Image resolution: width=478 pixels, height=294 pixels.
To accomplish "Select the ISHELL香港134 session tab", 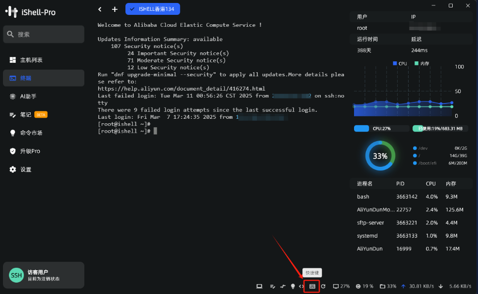I will pos(153,9).
